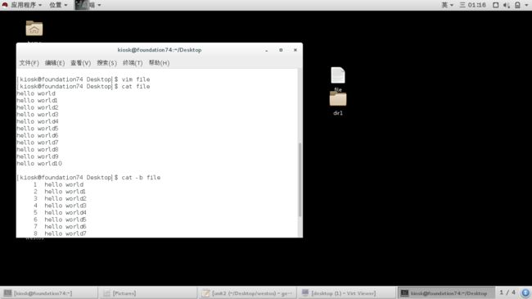The width and height of the screenshot is (532, 299).
Task: Click the Red Hat applications logo icon
Action: [x=5, y=5]
